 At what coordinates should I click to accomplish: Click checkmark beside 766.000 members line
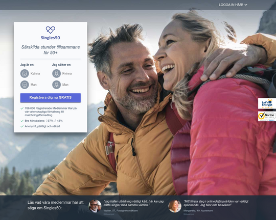pos(22,108)
